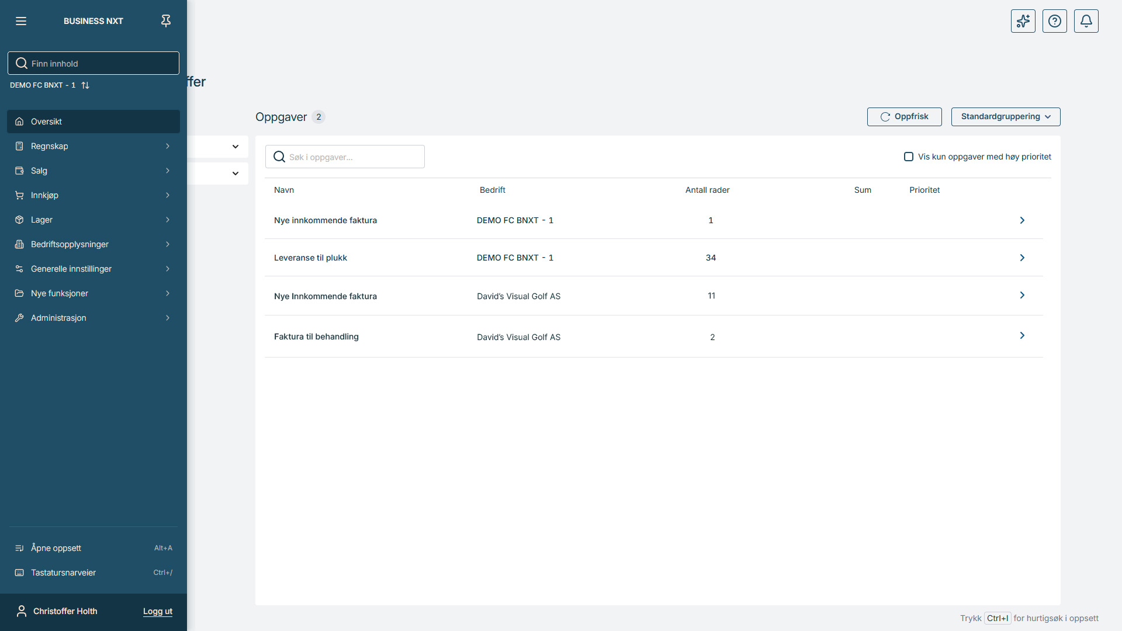Image resolution: width=1122 pixels, height=631 pixels.
Task: Expand the Administrasjon menu chevron
Action: point(168,318)
